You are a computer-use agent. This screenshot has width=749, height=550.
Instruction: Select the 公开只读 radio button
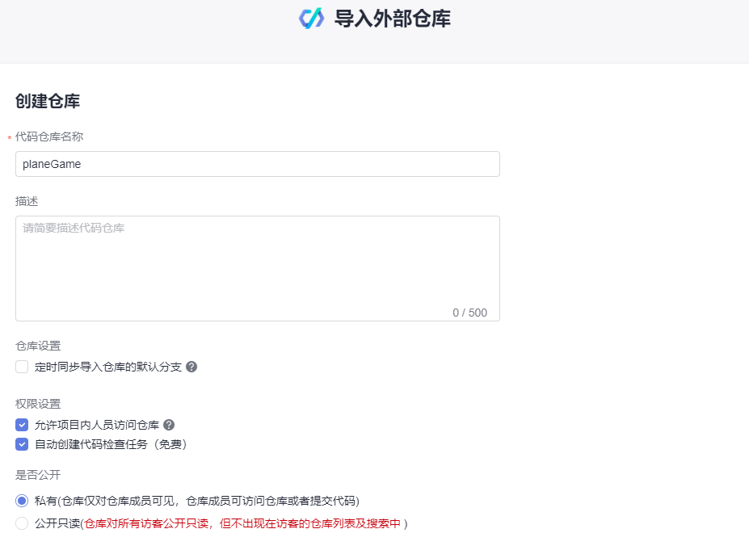22,523
